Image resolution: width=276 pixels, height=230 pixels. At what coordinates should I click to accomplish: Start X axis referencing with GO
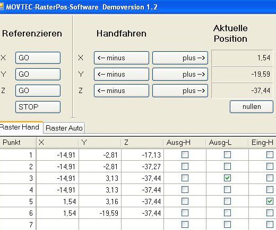[38, 58]
